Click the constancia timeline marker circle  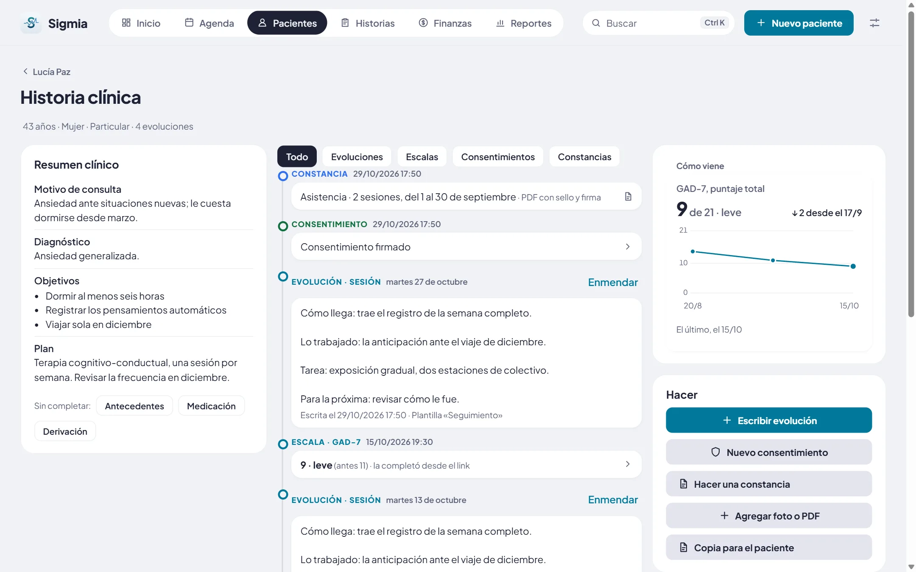(x=283, y=176)
